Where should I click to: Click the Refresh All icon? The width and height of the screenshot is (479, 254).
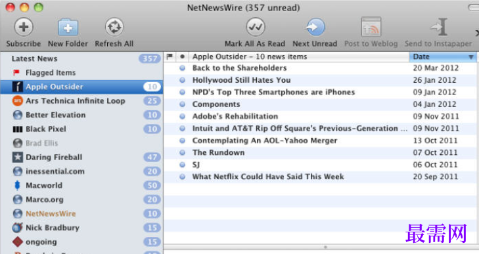pos(114,27)
